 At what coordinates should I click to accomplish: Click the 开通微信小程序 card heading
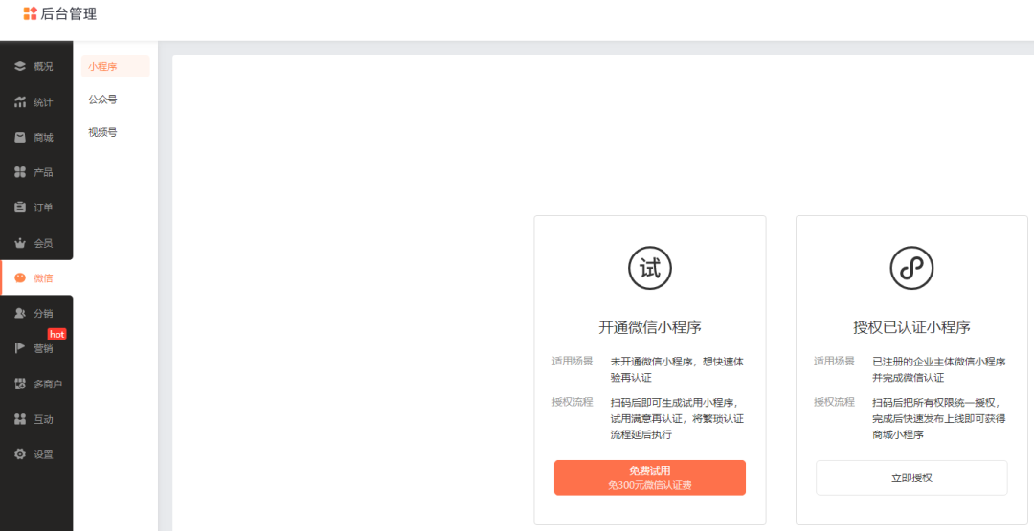[x=649, y=327]
